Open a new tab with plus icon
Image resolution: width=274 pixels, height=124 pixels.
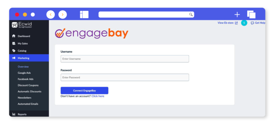(237, 15)
